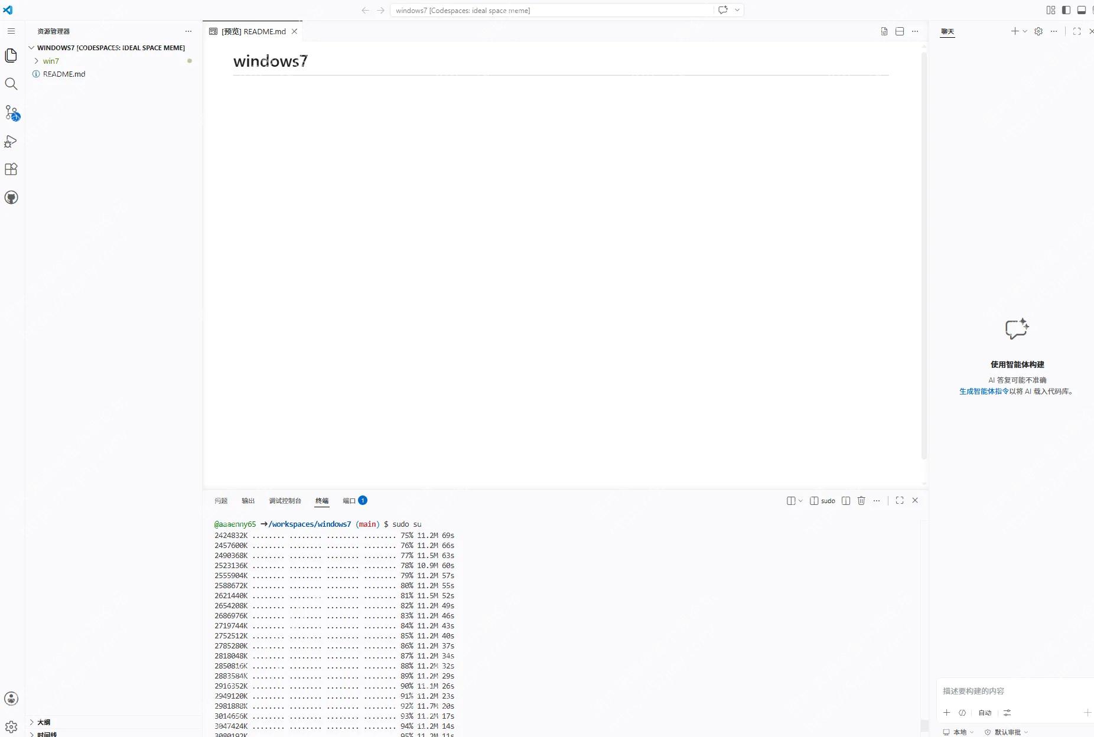The image size is (1094, 737).
Task: Open the 自动 model picker
Action: [x=985, y=713]
